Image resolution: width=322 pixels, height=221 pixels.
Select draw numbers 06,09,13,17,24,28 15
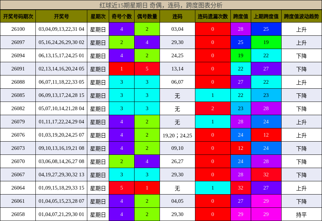click(x=62, y=95)
